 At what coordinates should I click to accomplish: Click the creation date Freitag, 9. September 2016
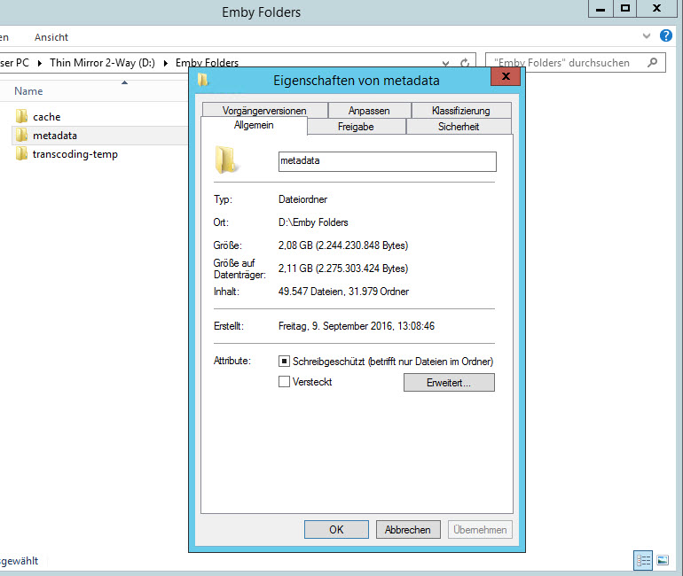pos(357,326)
